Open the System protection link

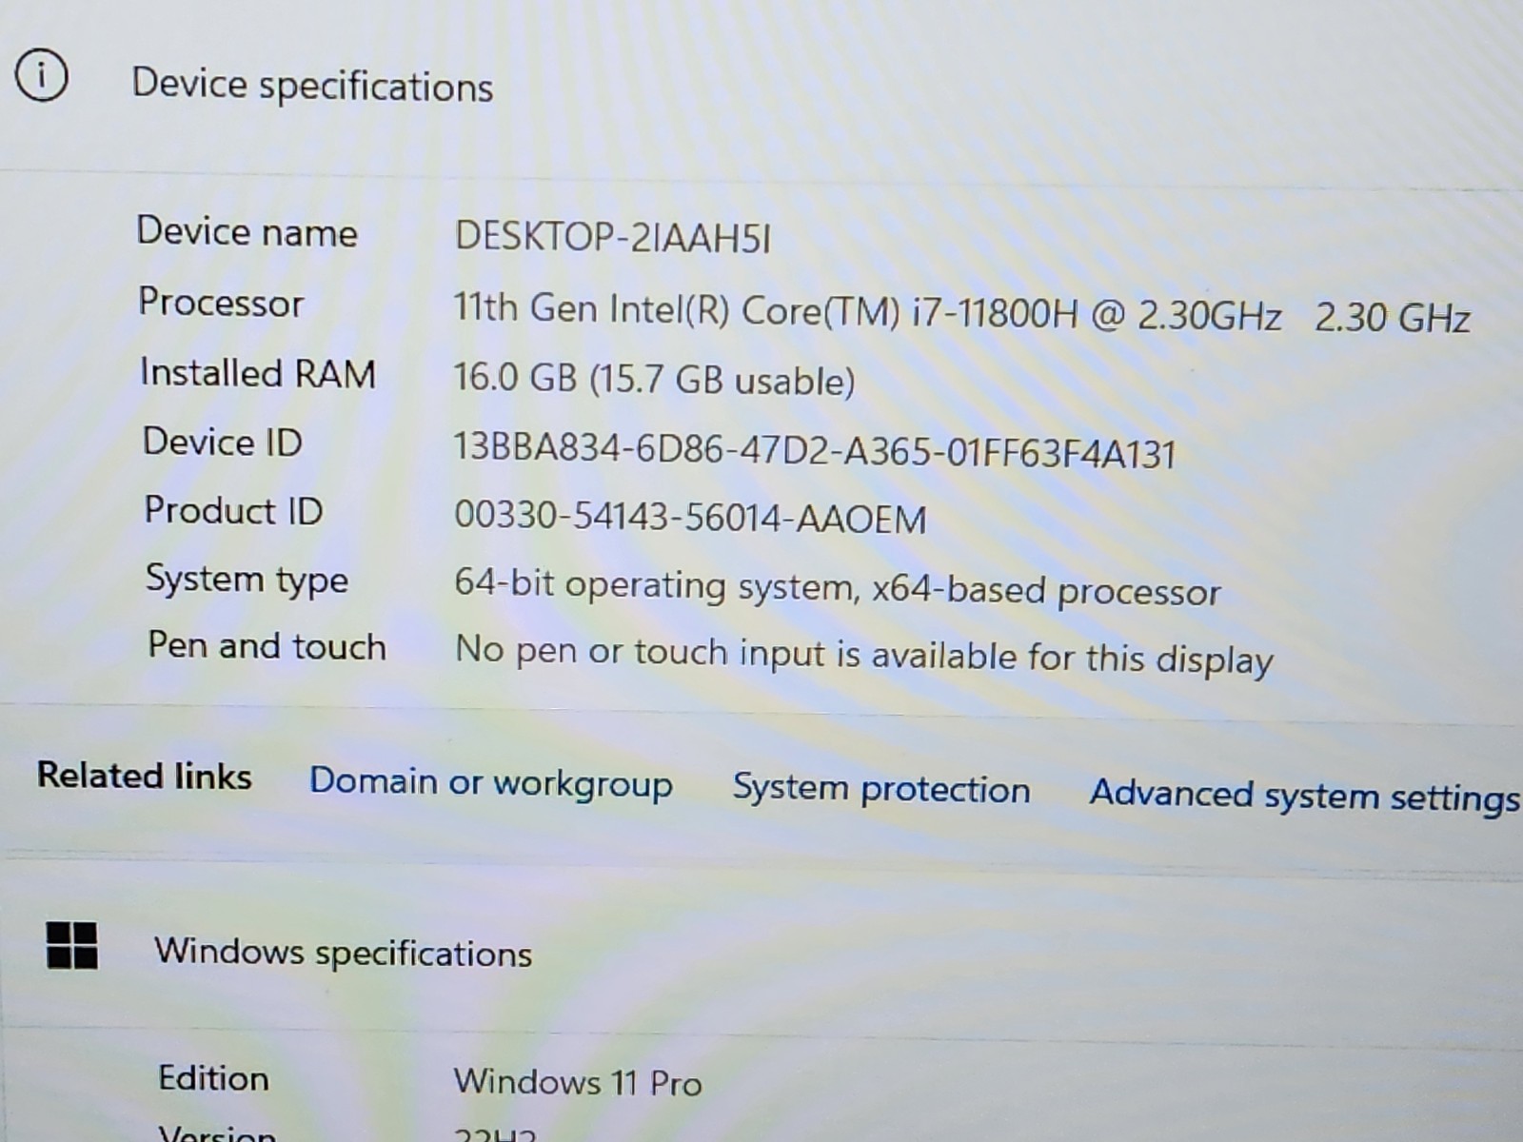click(881, 789)
